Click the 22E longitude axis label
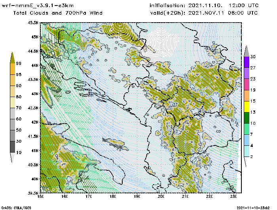277x210 pixels. pos(209,197)
